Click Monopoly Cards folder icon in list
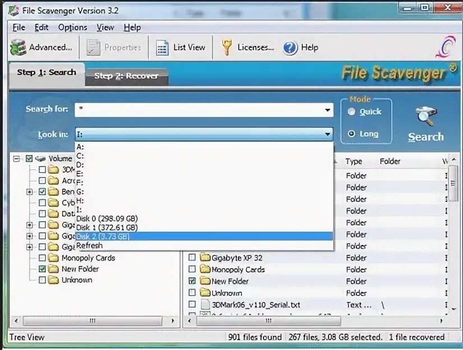The height and width of the screenshot is (350, 463). 205,269
